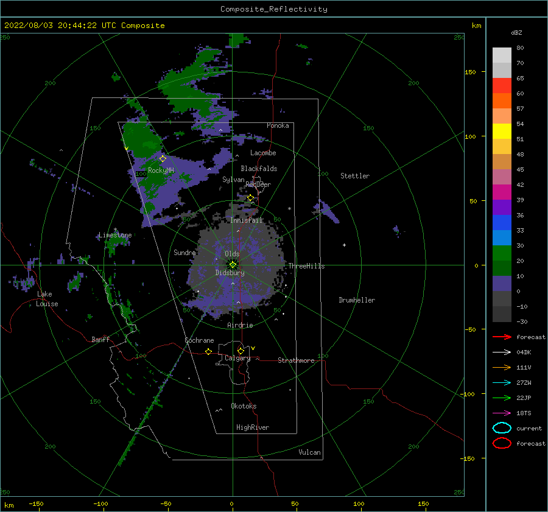Image resolution: width=548 pixels, height=512 pixels.
Task: Click the RedDeer label
Action: [258, 184]
